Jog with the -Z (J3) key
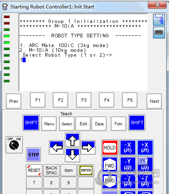169x194 pixels. (x=128, y=181)
